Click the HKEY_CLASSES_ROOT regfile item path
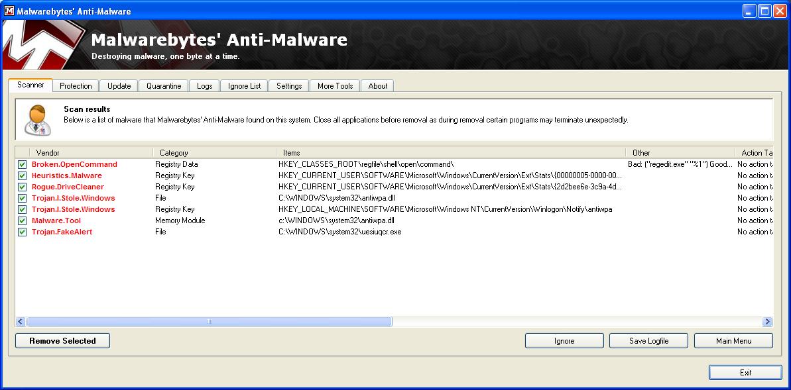Image resolution: width=791 pixels, height=390 pixels. [366, 164]
